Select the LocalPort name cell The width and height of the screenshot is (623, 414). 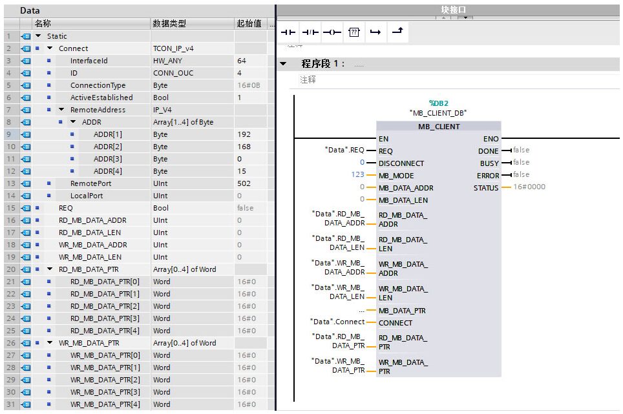click(x=87, y=196)
